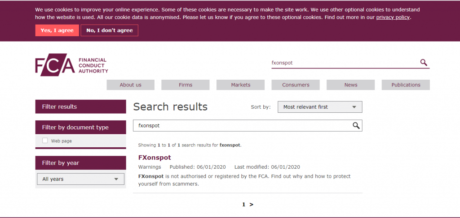Click the Filter results heading

[x=81, y=107]
